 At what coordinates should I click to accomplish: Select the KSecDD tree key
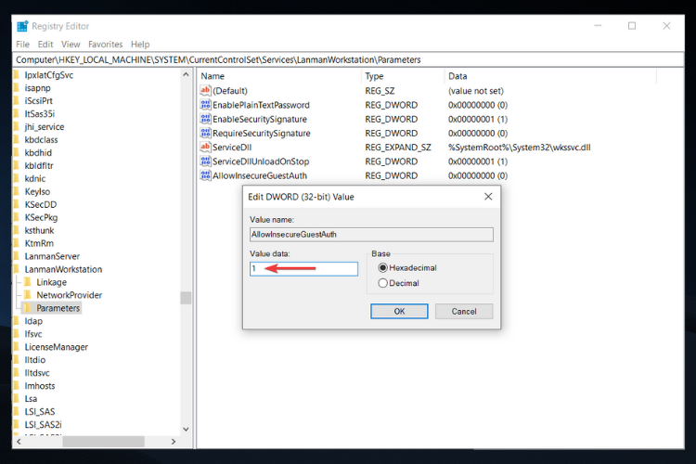tap(41, 205)
